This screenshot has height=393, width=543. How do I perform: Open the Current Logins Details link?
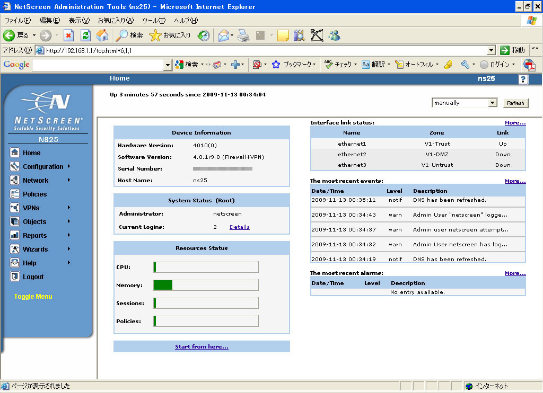(239, 227)
